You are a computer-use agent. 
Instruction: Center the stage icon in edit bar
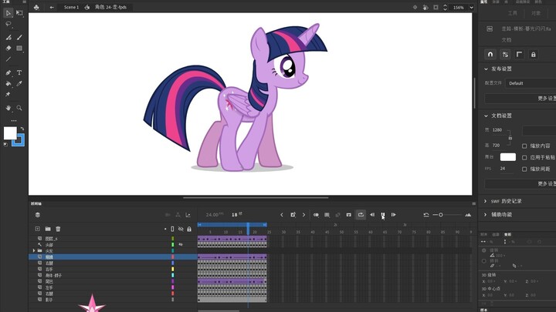click(415, 7)
